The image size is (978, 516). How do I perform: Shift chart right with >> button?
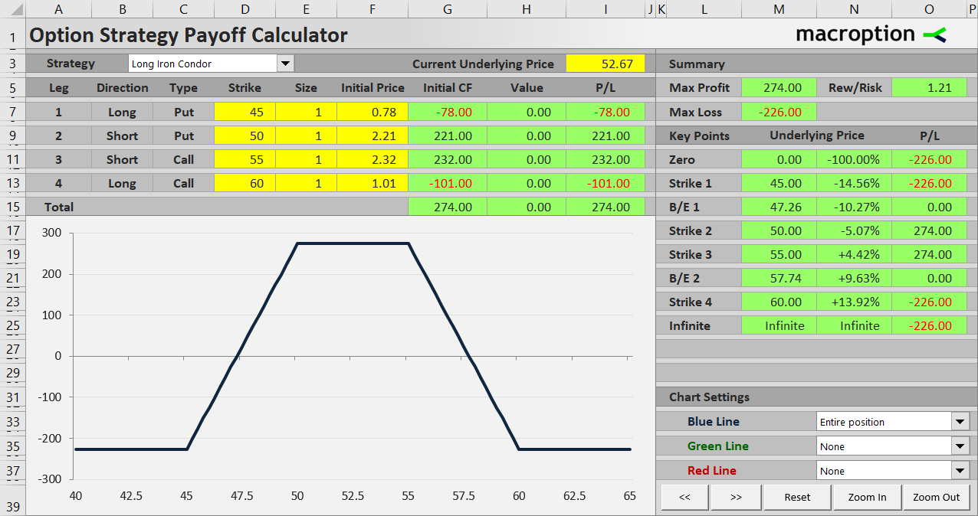[736, 497]
